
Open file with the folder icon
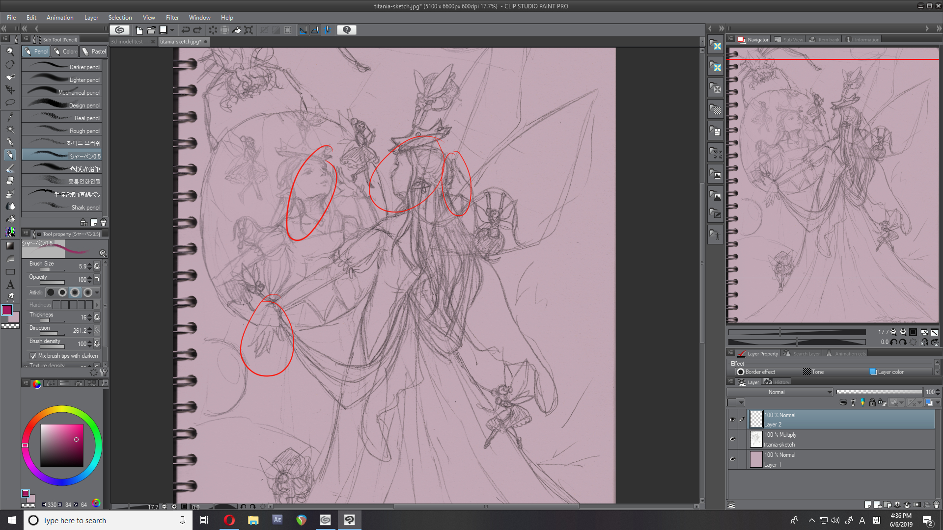tap(151, 30)
